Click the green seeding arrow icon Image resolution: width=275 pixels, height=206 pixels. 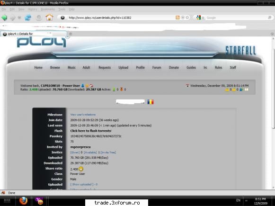coord(114,90)
